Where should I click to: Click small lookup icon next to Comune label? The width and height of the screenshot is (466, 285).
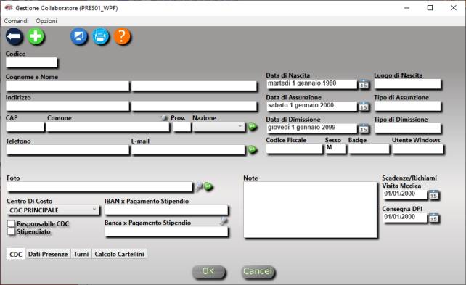coord(164,118)
